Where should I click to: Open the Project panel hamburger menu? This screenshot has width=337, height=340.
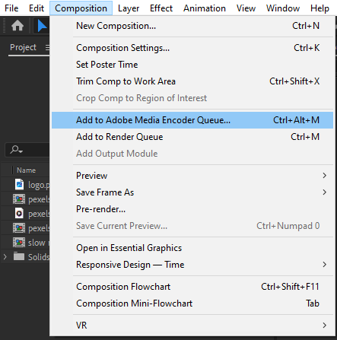click(x=47, y=47)
